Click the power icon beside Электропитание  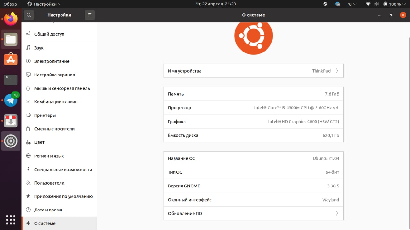pyautogui.click(x=28, y=61)
